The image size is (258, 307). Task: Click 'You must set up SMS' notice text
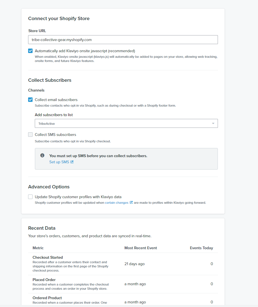click(x=98, y=156)
